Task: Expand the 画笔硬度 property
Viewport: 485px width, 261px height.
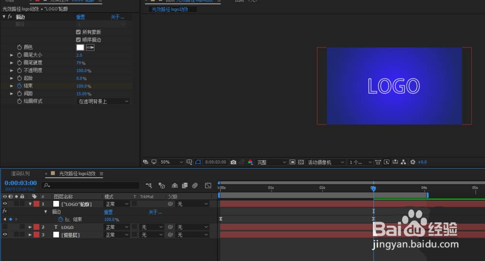Action: coord(12,62)
